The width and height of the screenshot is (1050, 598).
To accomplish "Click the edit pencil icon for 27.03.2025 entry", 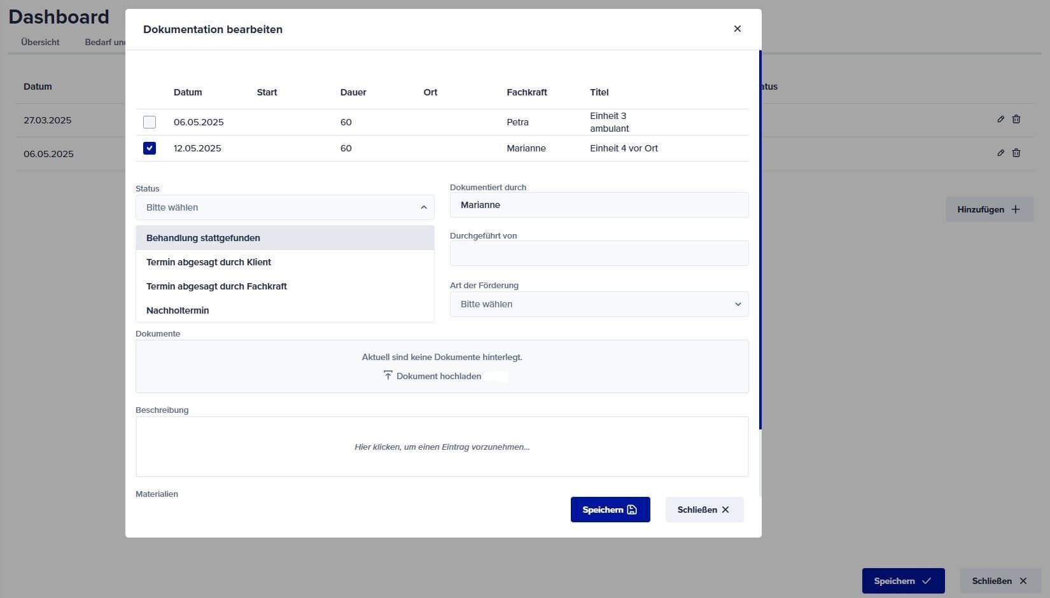I will tap(1000, 119).
